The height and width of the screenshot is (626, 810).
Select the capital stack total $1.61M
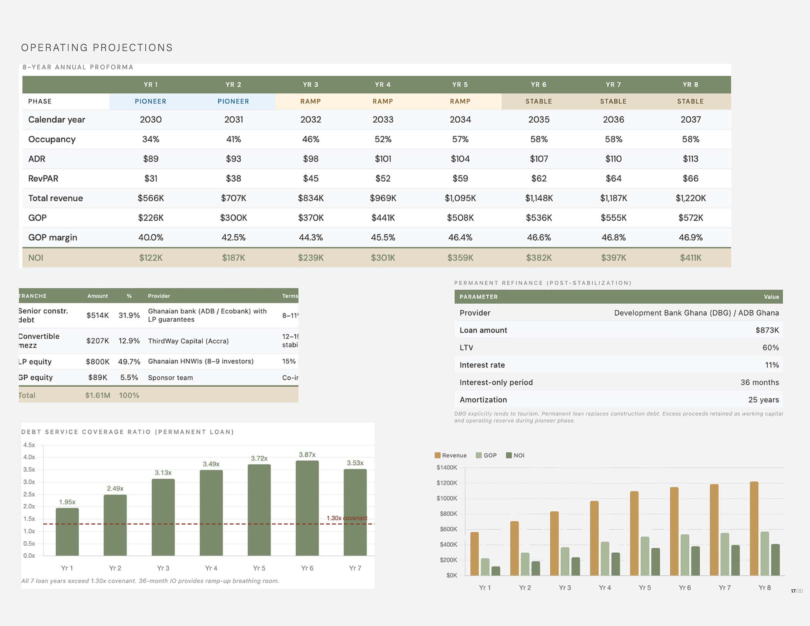(98, 395)
